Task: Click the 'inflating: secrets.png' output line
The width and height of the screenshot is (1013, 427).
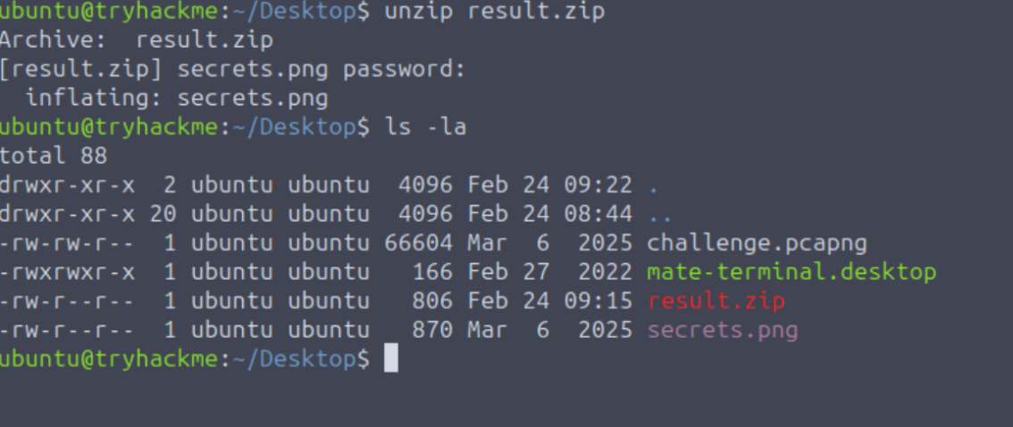Action: click(x=177, y=98)
